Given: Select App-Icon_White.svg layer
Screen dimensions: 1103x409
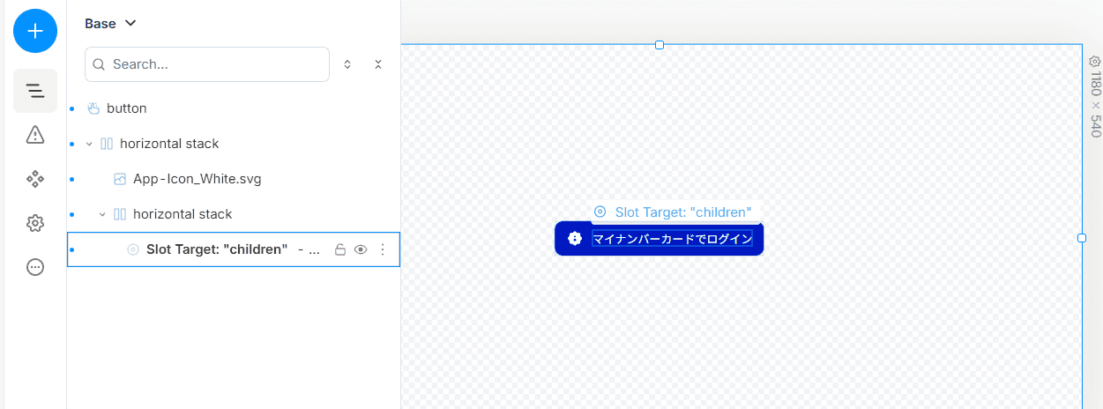Looking at the screenshot, I should coord(234,179).
